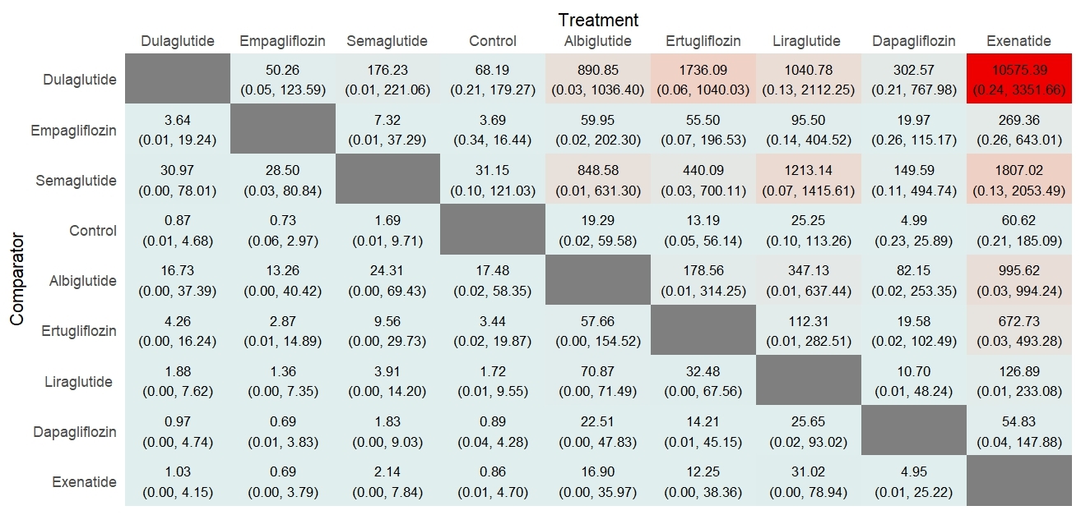Click the Dapagliflozin row label
The width and height of the screenshot is (1081, 515).
tap(75, 432)
